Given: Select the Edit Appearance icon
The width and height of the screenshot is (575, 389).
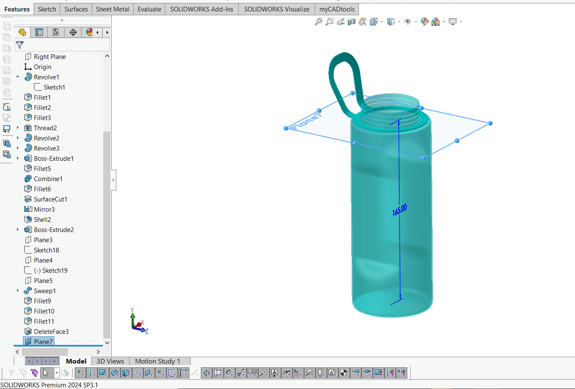Looking at the screenshot, I should click(x=425, y=22).
